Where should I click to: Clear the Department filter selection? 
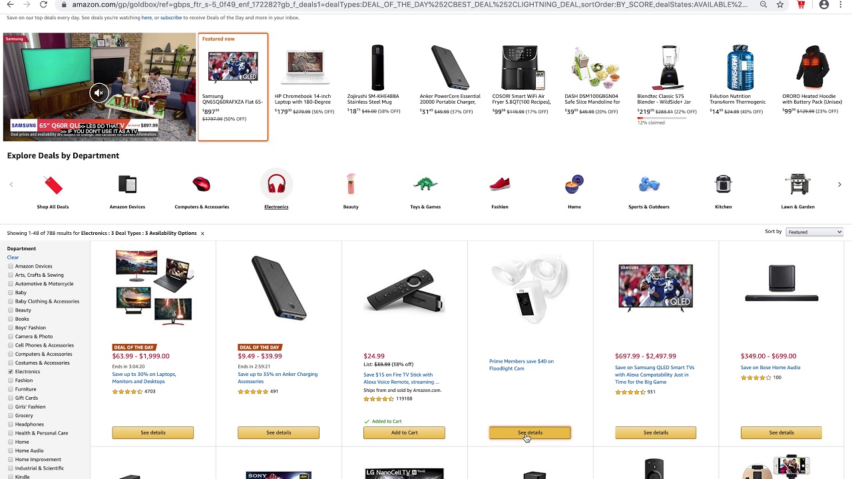click(13, 257)
